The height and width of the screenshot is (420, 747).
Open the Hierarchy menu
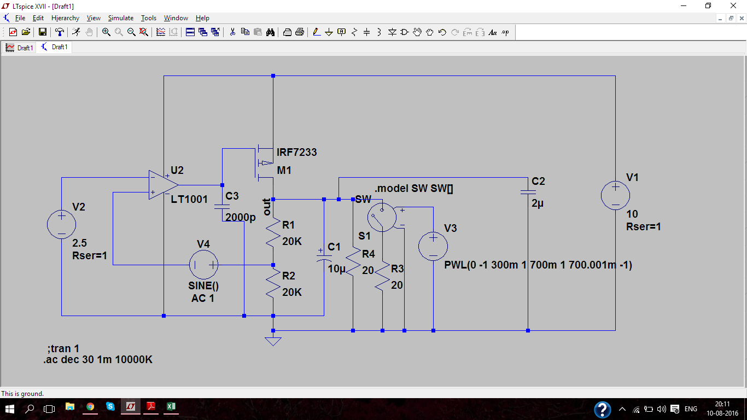pos(66,18)
